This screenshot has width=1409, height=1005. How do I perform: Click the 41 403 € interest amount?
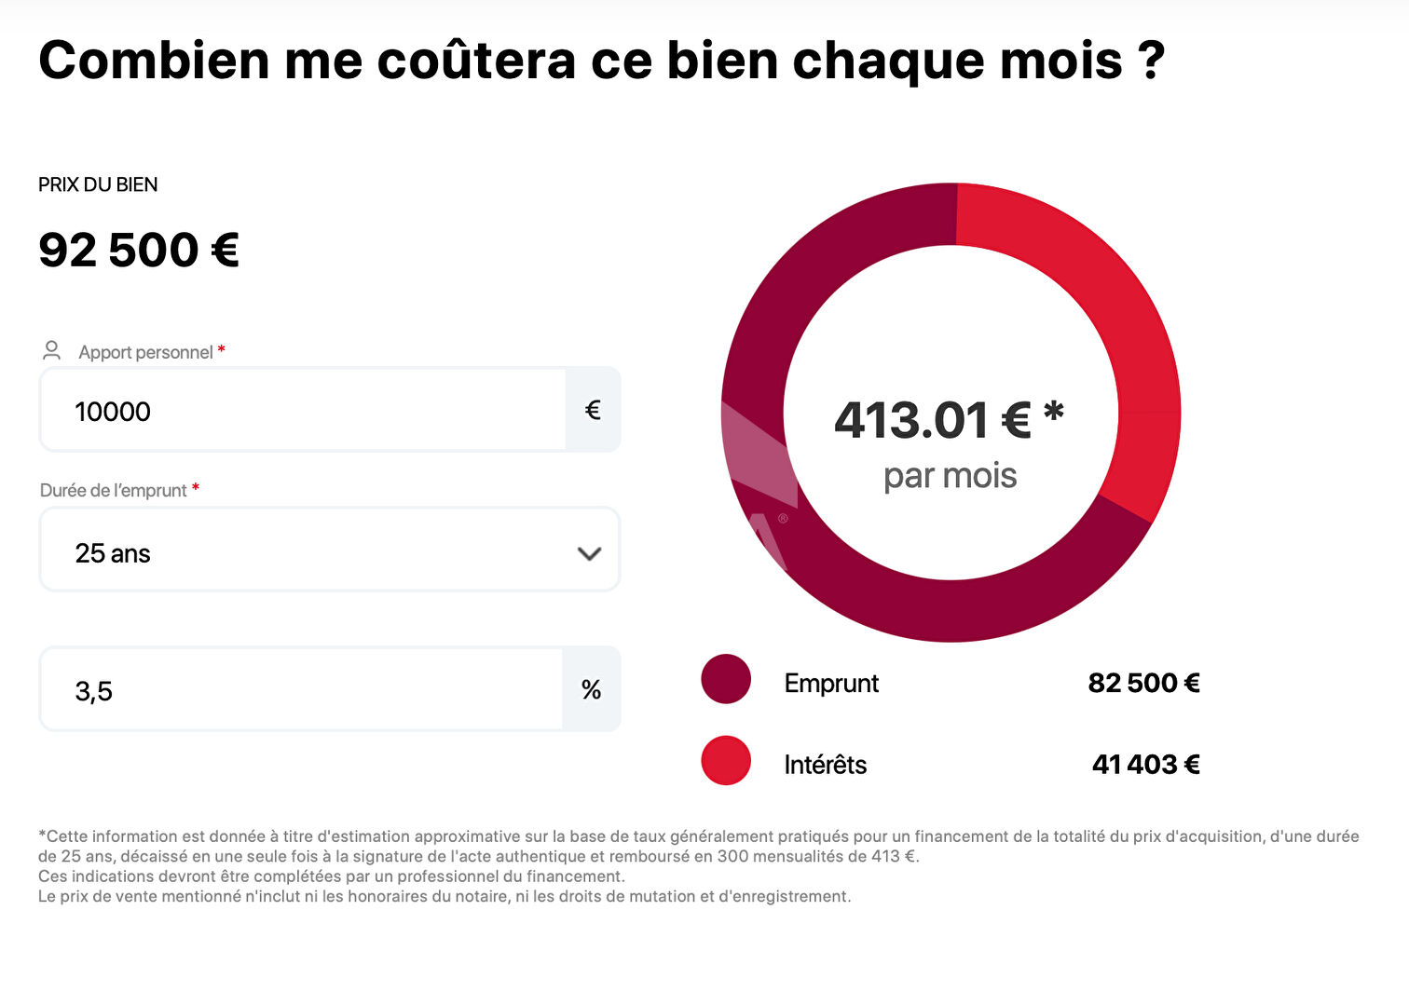1145,765
